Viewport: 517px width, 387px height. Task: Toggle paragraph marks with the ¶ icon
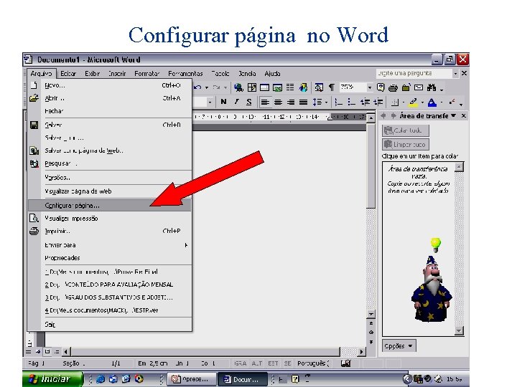coord(331,87)
